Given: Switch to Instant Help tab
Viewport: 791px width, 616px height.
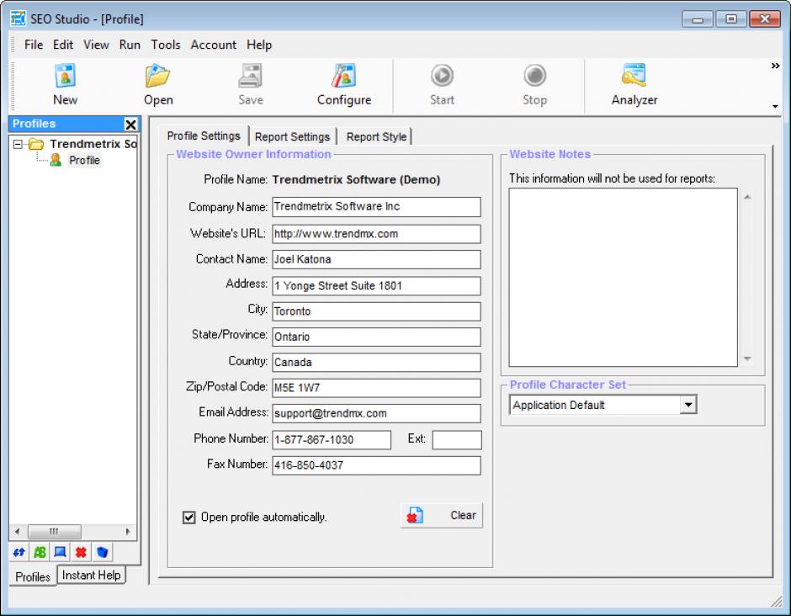Looking at the screenshot, I should [x=92, y=575].
